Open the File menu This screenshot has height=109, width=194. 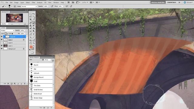point(7,2)
